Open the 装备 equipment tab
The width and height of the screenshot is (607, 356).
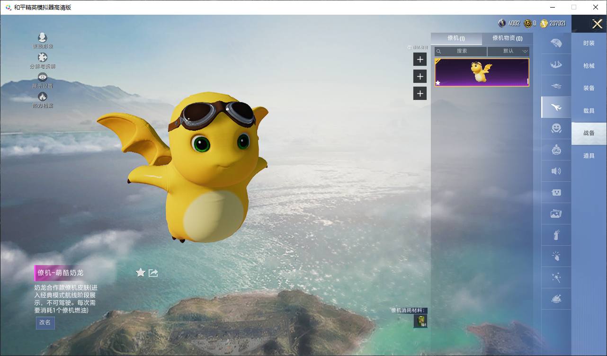[x=589, y=88]
